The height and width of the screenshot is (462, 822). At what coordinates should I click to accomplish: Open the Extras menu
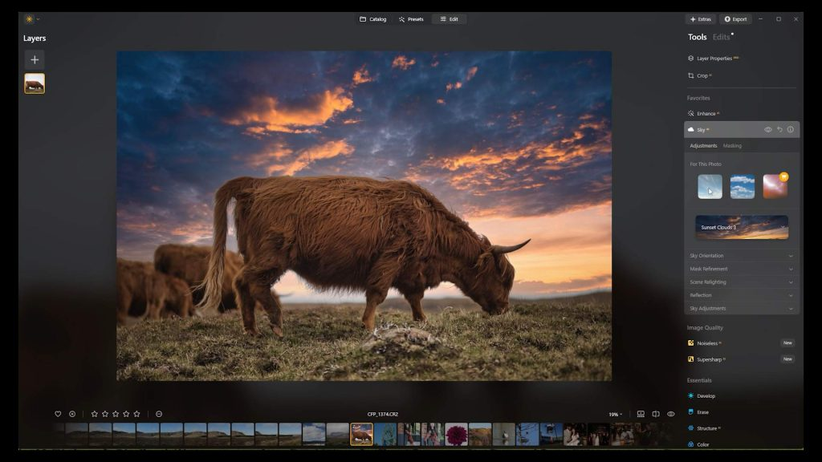702,18
